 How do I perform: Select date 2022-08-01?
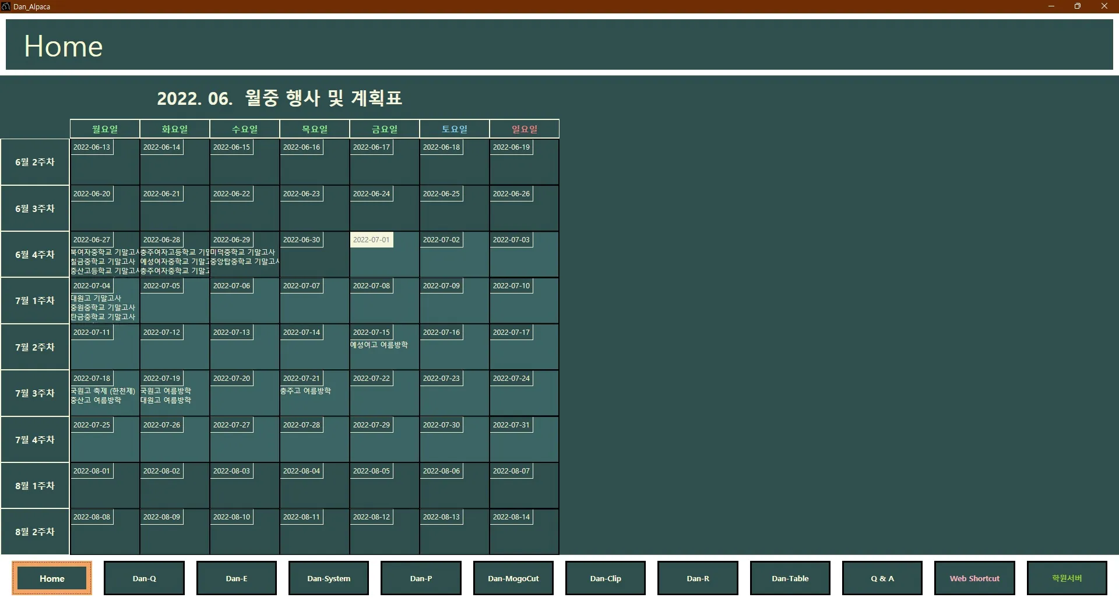coord(92,471)
